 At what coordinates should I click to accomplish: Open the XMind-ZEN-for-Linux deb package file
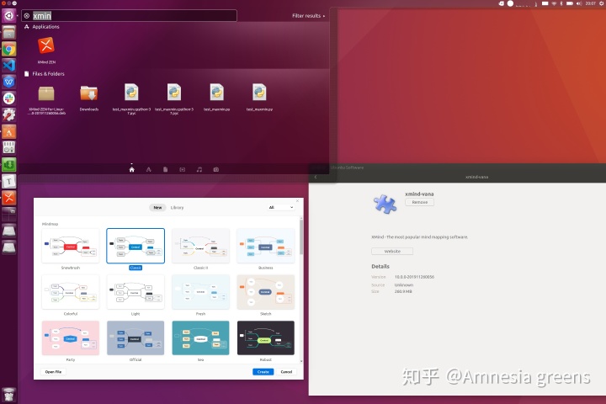(x=46, y=99)
